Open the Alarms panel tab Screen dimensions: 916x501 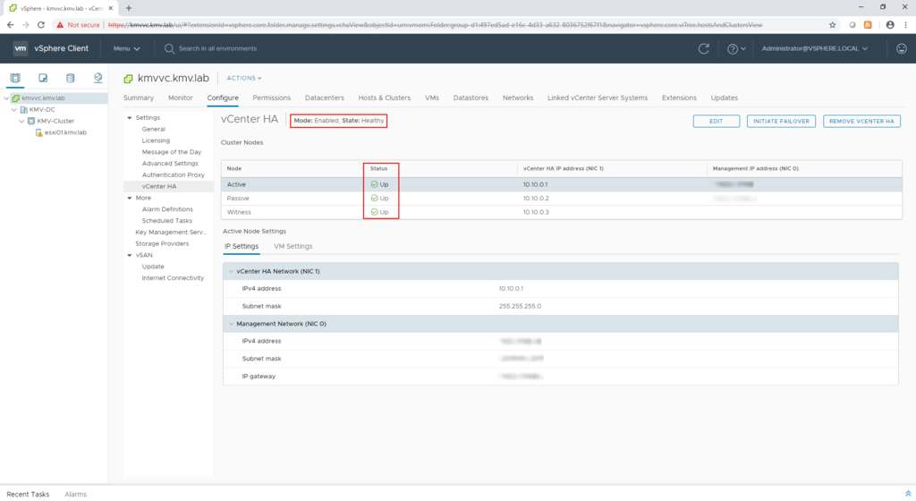pyautogui.click(x=75, y=494)
